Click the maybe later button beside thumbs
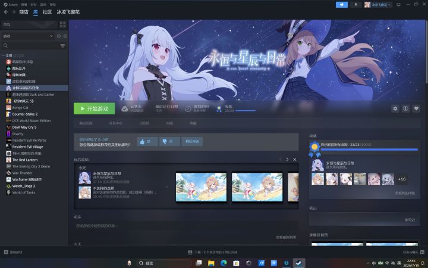Image resolution: width=428 pixels, height=268 pixels. 192,141
